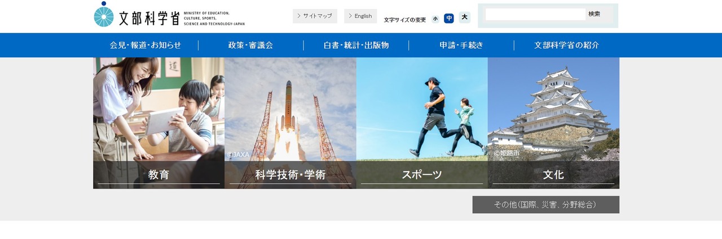
Task: Open the 申請・手続き menu
Action: [x=461, y=45]
